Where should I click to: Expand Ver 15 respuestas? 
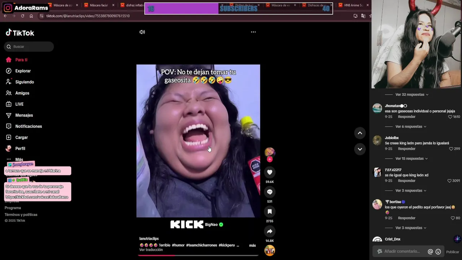coord(411,159)
